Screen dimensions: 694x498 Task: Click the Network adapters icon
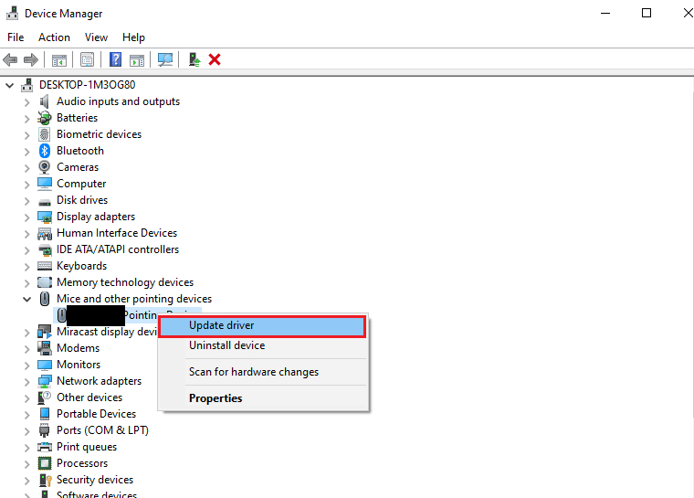tap(44, 381)
